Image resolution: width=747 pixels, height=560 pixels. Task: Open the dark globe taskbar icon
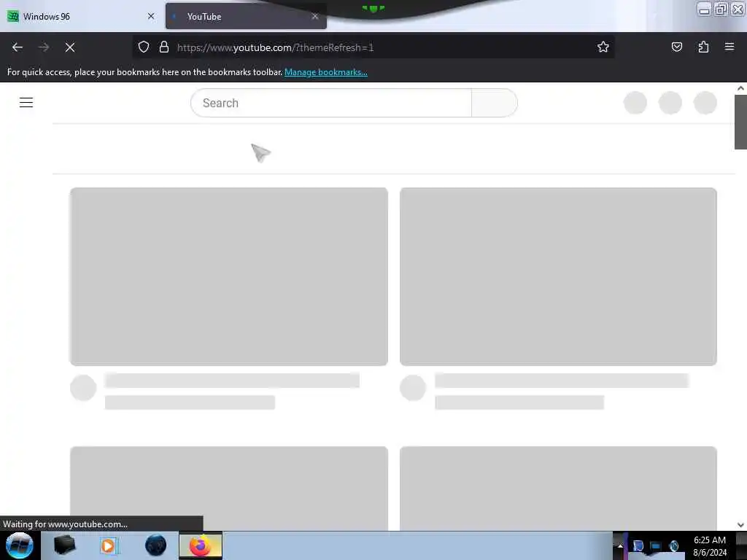click(x=155, y=545)
